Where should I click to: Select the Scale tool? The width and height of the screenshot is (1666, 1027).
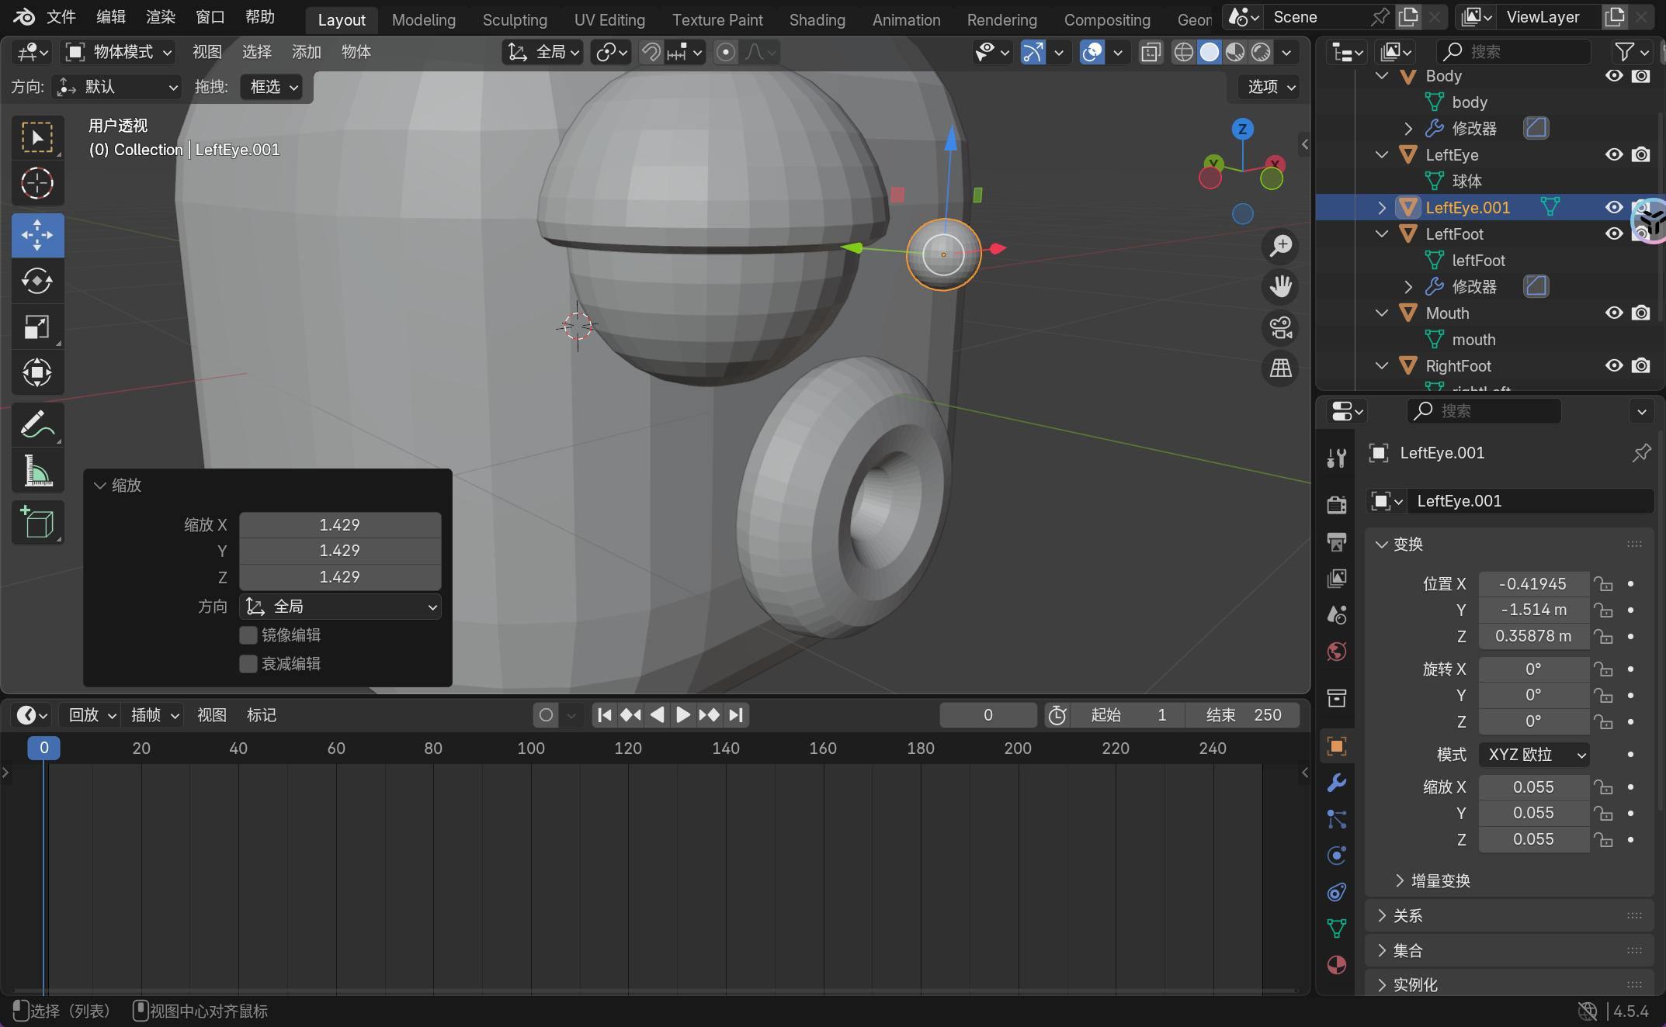point(36,327)
